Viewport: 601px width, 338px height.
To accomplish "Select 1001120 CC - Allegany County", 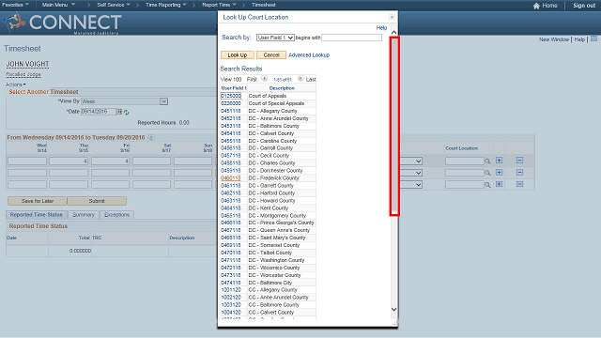I will tap(231, 290).
